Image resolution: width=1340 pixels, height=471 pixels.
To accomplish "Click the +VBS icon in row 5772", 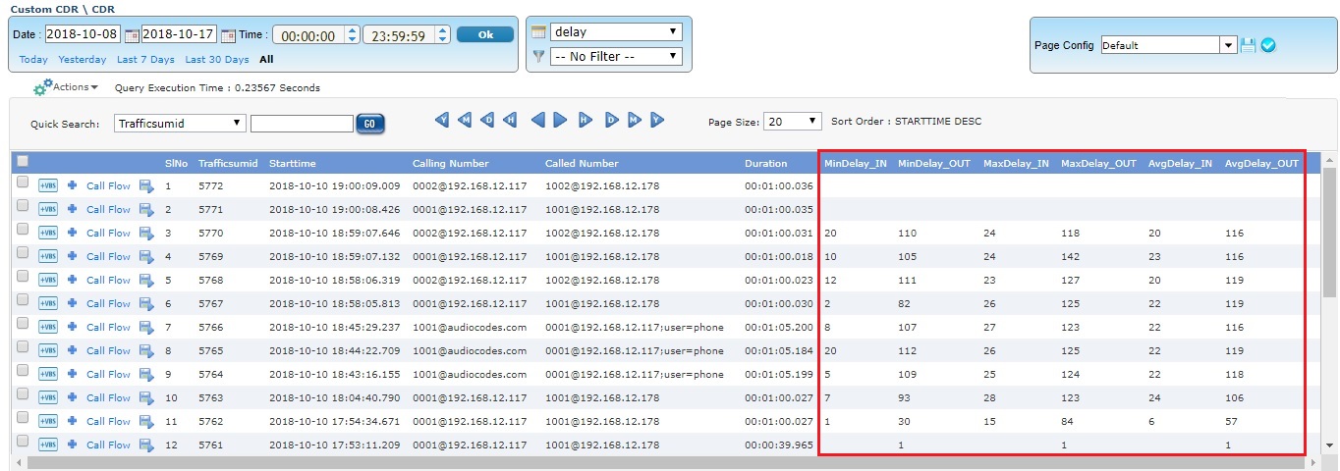I will pyautogui.click(x=48, y=185).
